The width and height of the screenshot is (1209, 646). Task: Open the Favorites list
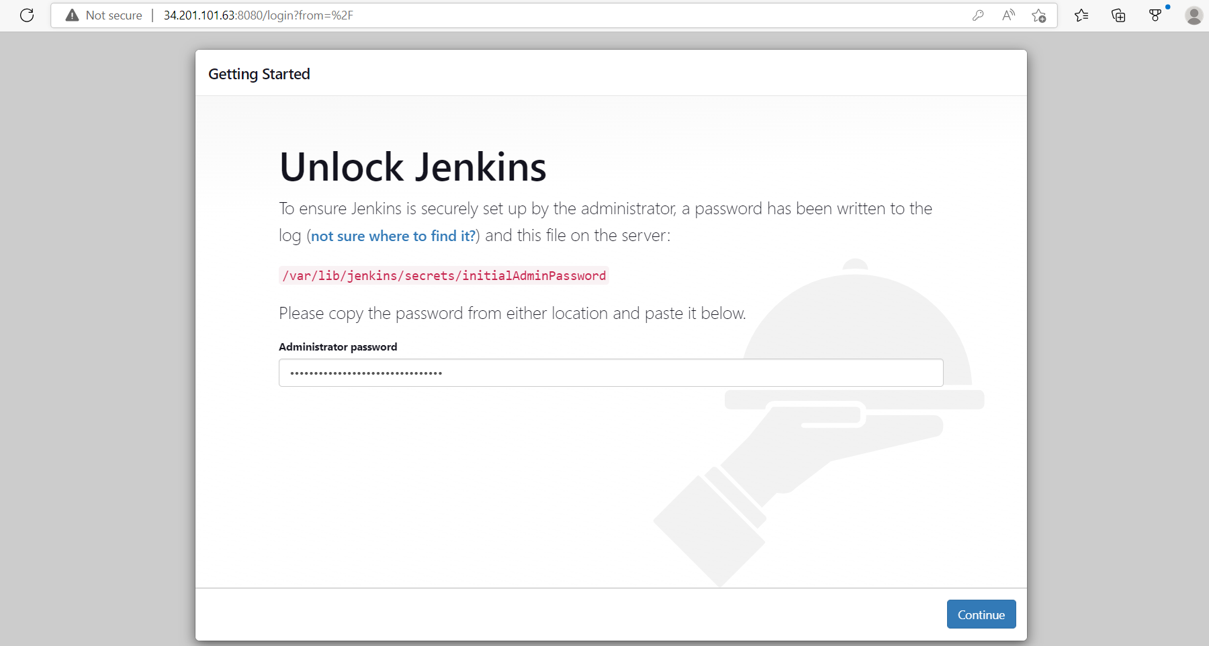tap(1082, 15)
